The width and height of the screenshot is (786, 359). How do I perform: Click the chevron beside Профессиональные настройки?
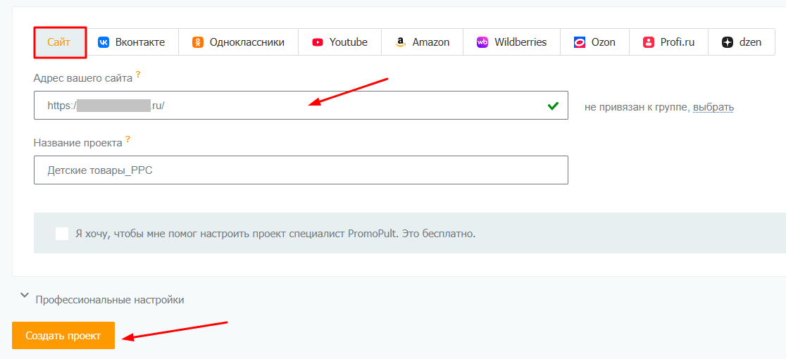coord(24,296)
